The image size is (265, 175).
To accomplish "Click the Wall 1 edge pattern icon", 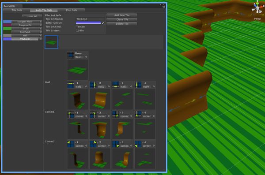I will tap(71, 85).
